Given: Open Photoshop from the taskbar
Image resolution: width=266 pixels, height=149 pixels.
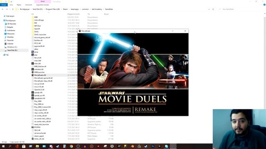Looking at the screenshot, I should pos(153,146).
